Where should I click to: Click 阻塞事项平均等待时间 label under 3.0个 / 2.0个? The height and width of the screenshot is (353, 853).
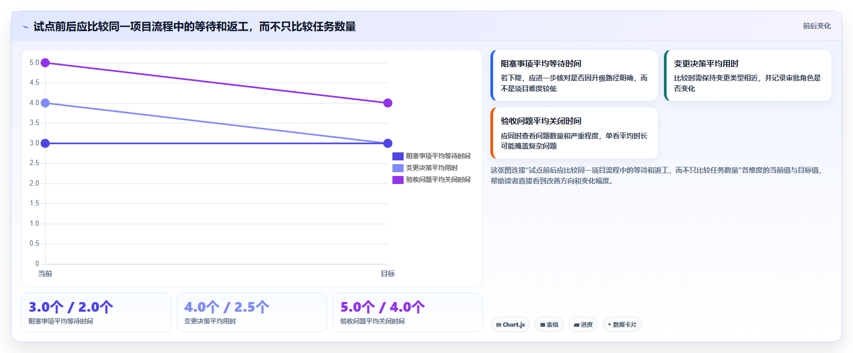tap(61, 321)
